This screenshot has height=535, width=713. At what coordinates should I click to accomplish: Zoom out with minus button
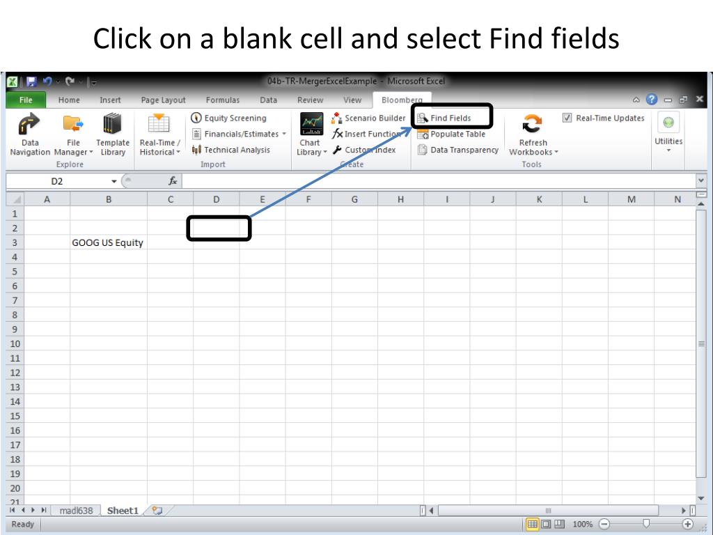coord(604,524)
